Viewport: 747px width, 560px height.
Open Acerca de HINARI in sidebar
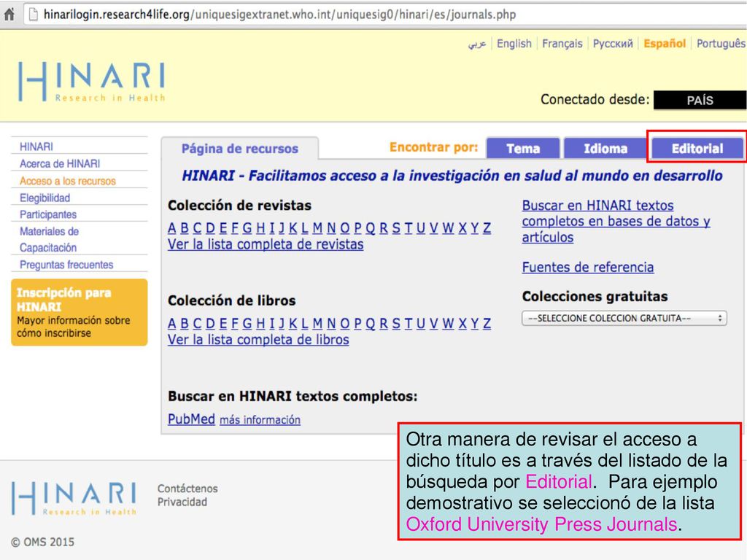(60, 164)
